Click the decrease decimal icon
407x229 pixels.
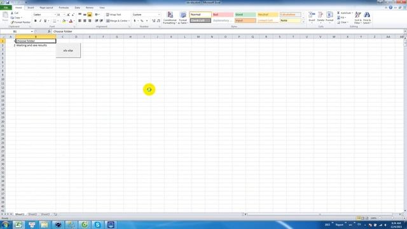point(158,21)
